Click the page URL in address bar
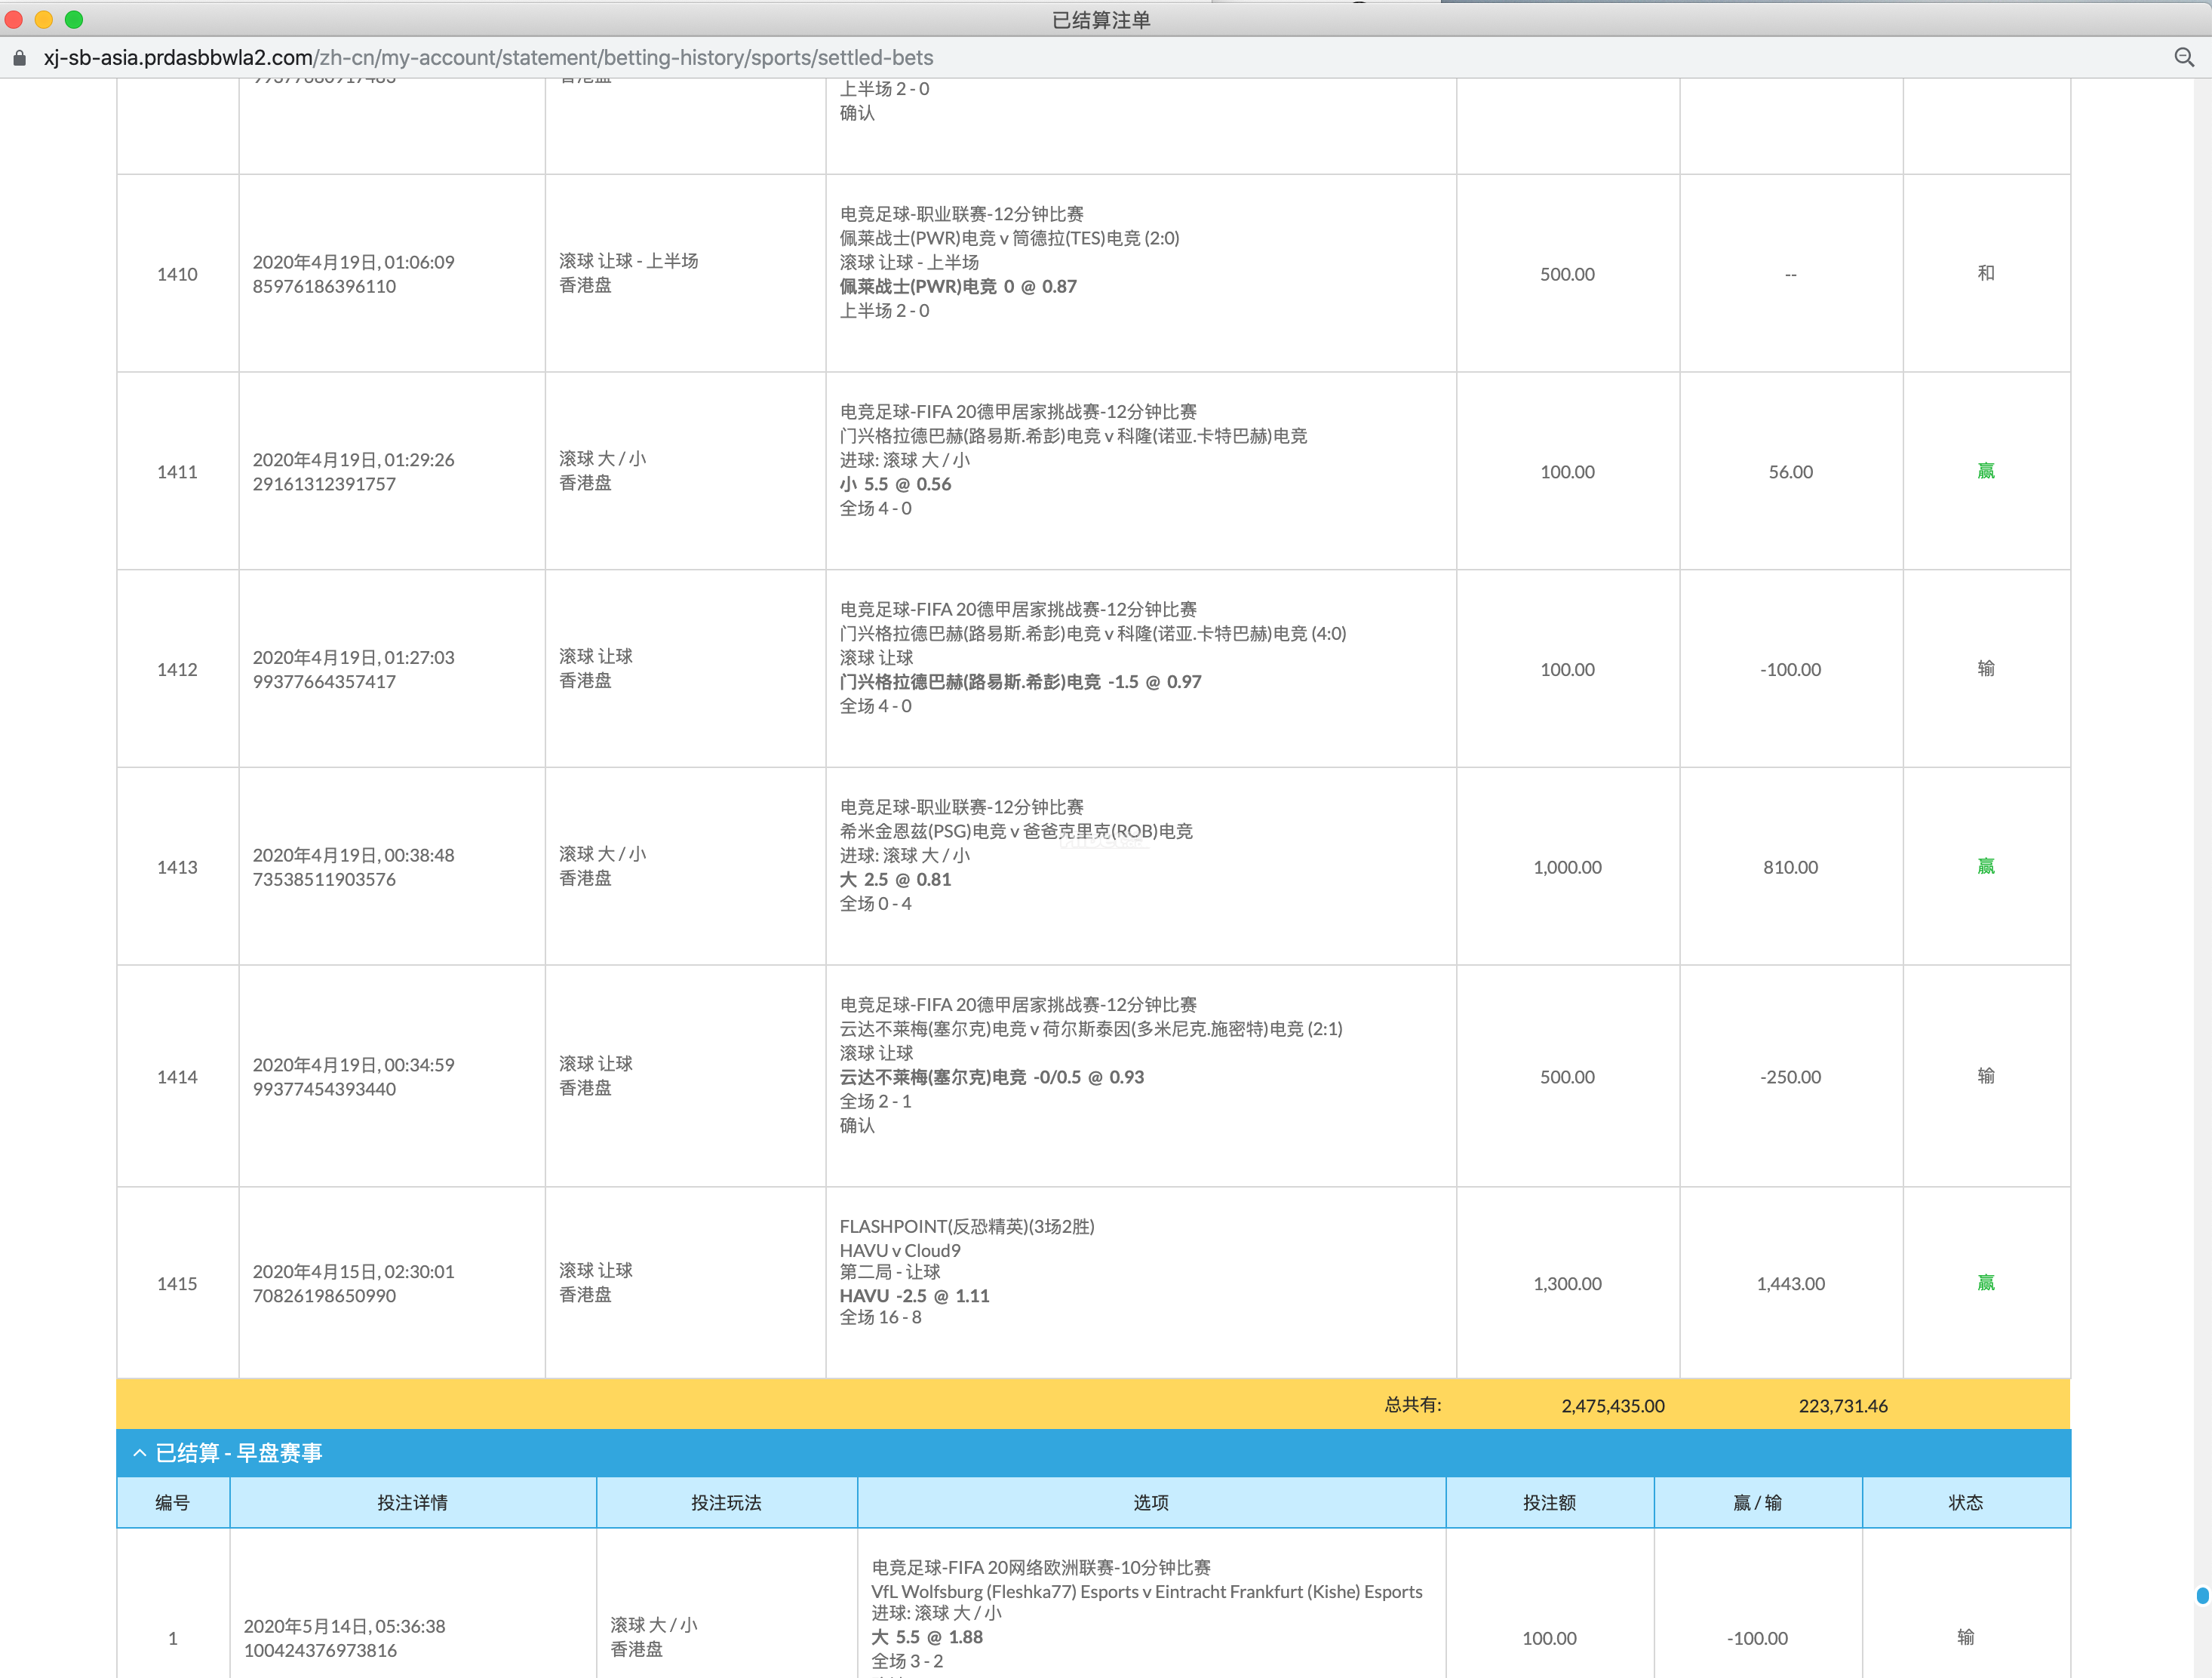 [x=488, y=58]
